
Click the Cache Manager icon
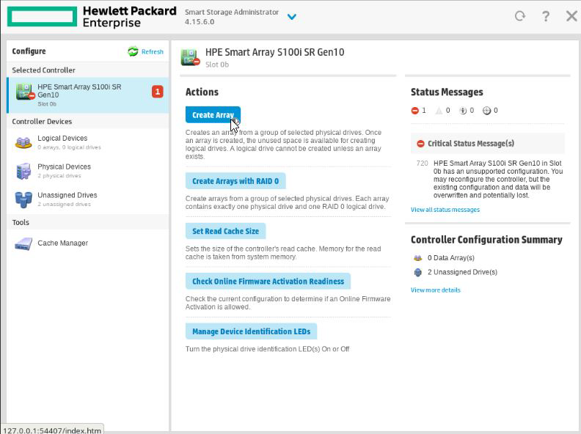coord(23,243)
